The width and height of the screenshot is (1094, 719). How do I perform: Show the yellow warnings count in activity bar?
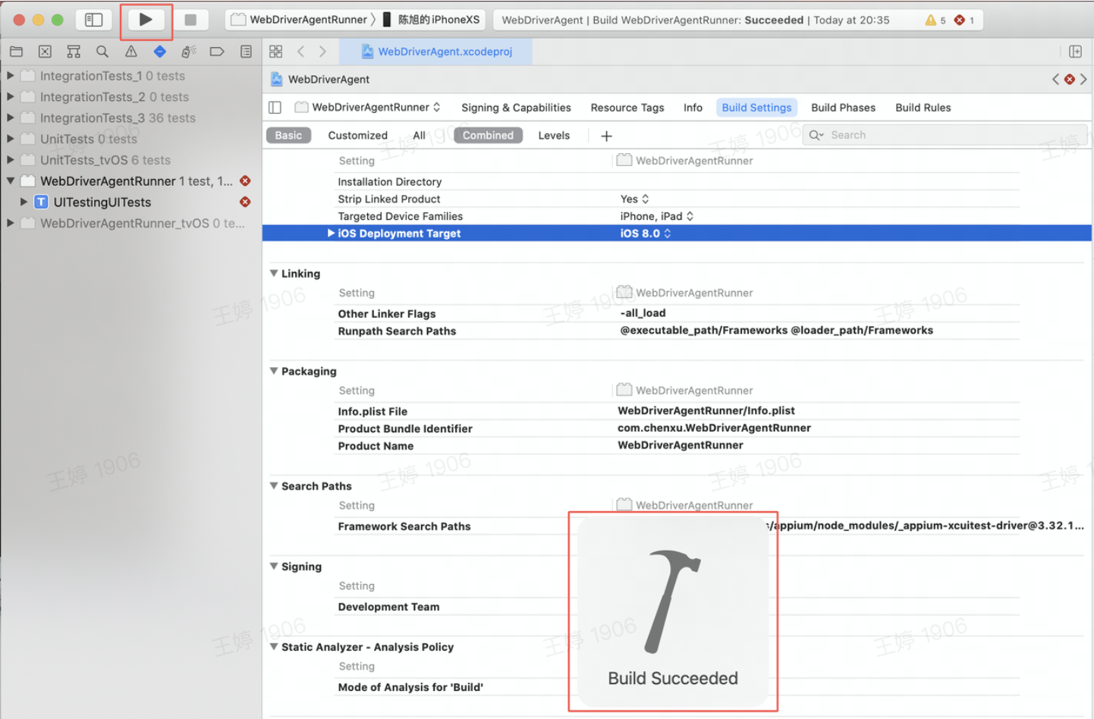(935, 20)
